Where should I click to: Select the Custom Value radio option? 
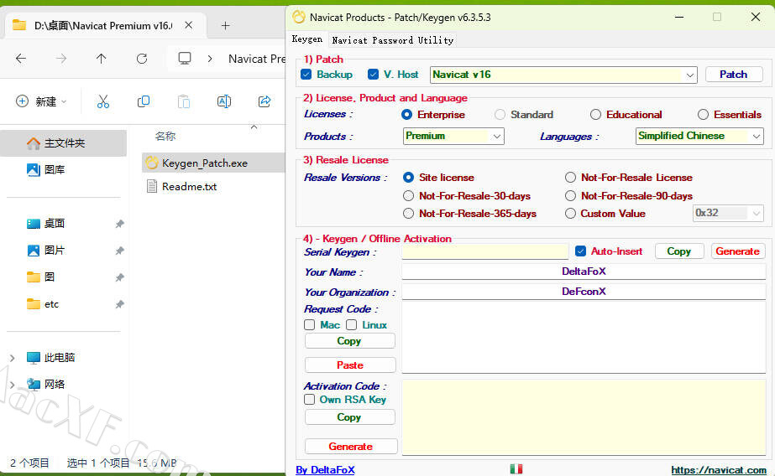click(570, 214)
